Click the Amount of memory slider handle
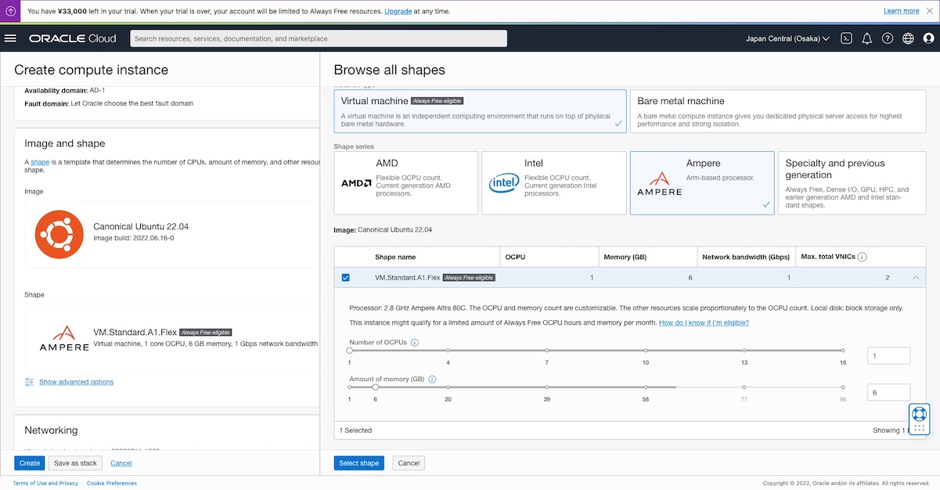Image resolution: width=940 pixels, height=490 pixels. point(376,387)
